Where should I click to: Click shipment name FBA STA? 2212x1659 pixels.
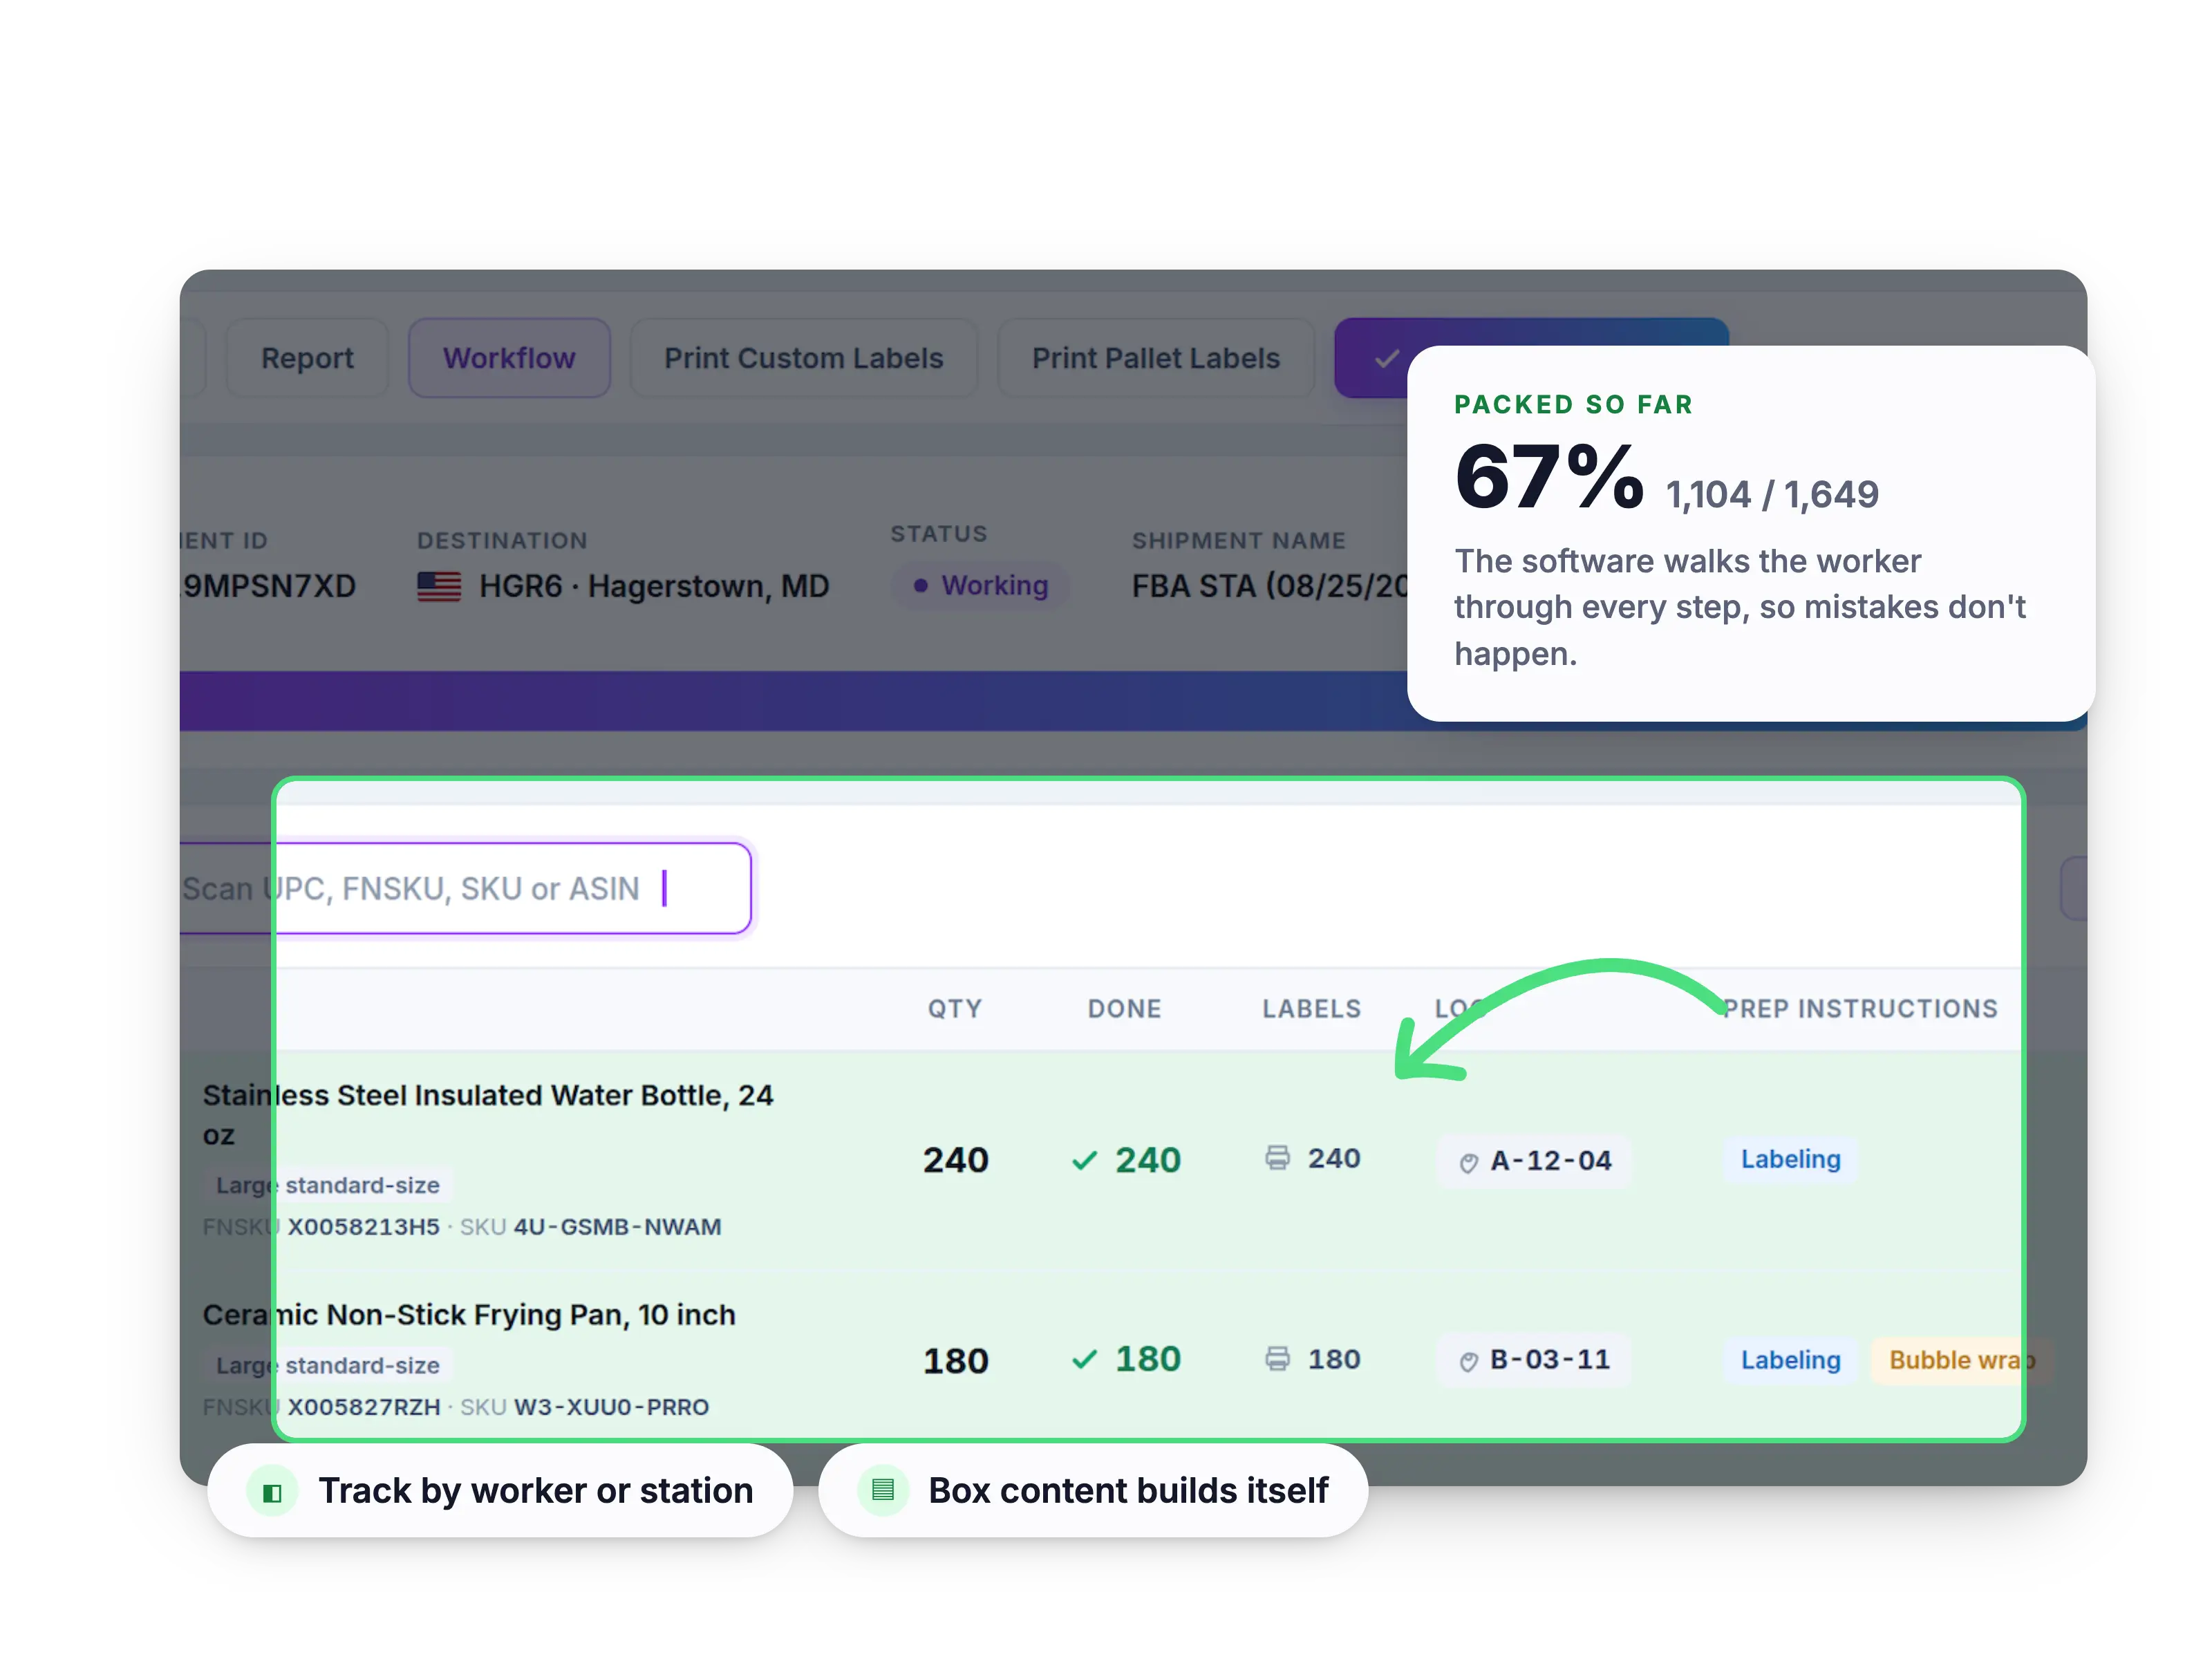click(1270, 585)
